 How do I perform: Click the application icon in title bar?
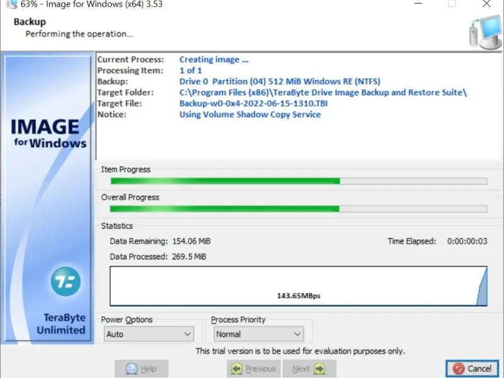12,4
